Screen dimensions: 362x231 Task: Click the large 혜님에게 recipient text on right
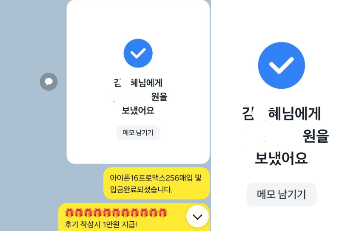click(294, 113)
